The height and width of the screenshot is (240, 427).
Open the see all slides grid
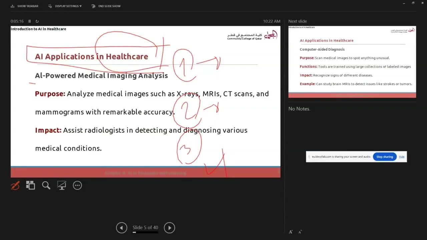[x=31, y=185]
